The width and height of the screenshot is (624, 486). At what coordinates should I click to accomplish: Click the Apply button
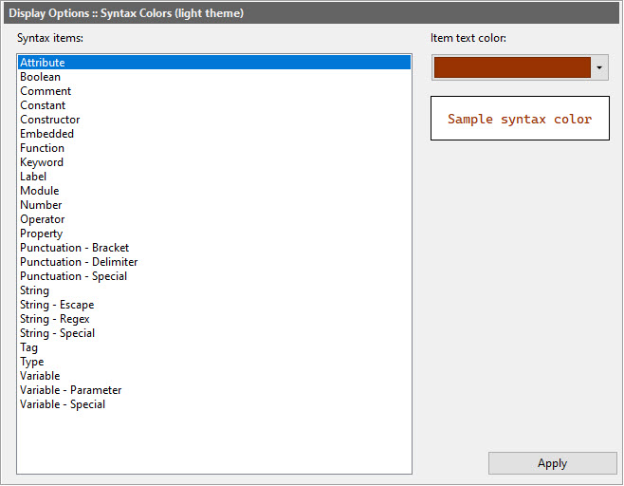552,463
